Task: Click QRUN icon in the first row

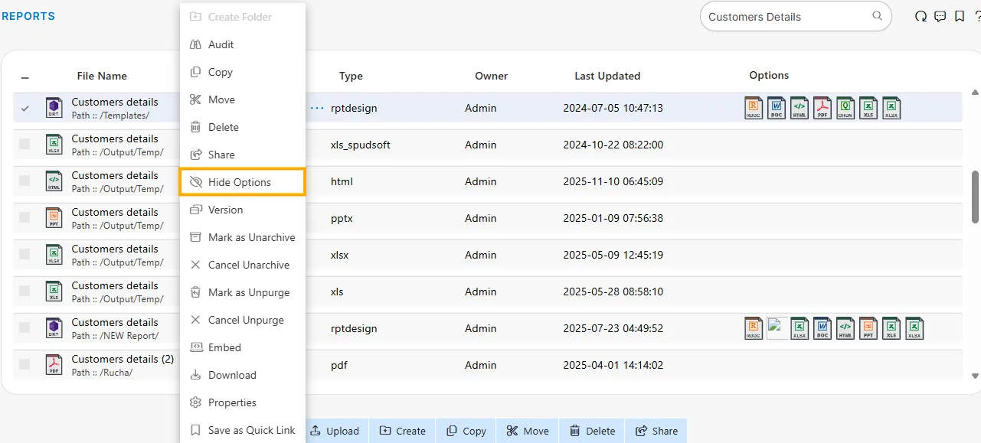Action: 845,108
